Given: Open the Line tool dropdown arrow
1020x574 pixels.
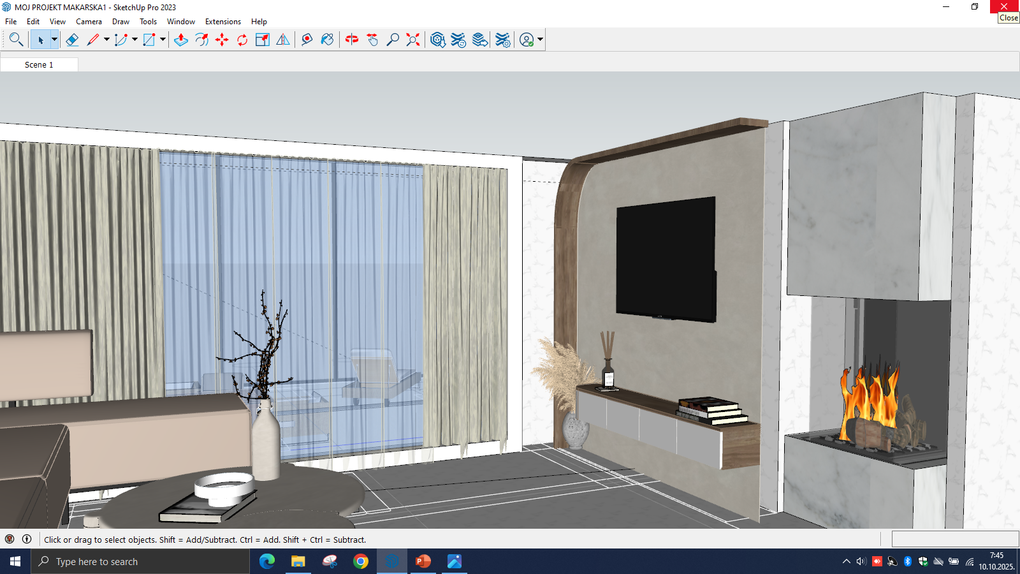Looking at the screenshot, I should [106, 40].
